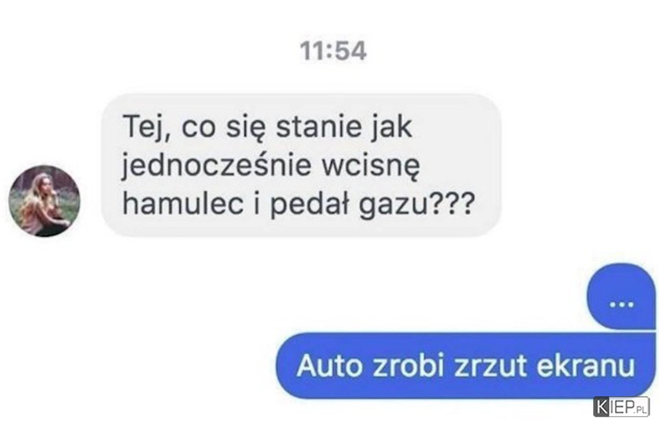The height and width of the screenshot is (426, 659).
Task: Select the 11:54 timestamp
Action: (x=333, y=51)
